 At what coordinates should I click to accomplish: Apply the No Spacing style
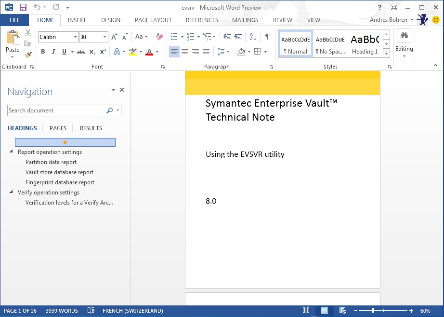[330, 44]
